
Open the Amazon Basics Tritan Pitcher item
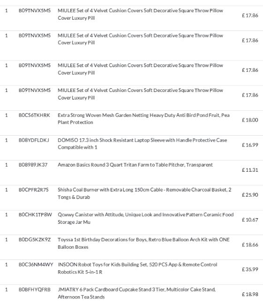point(135,165)
